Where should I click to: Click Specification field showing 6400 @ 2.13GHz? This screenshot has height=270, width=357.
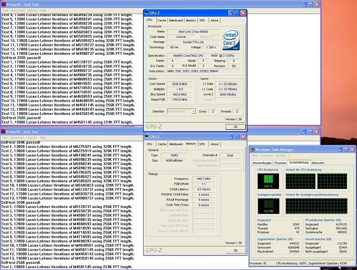204,56
